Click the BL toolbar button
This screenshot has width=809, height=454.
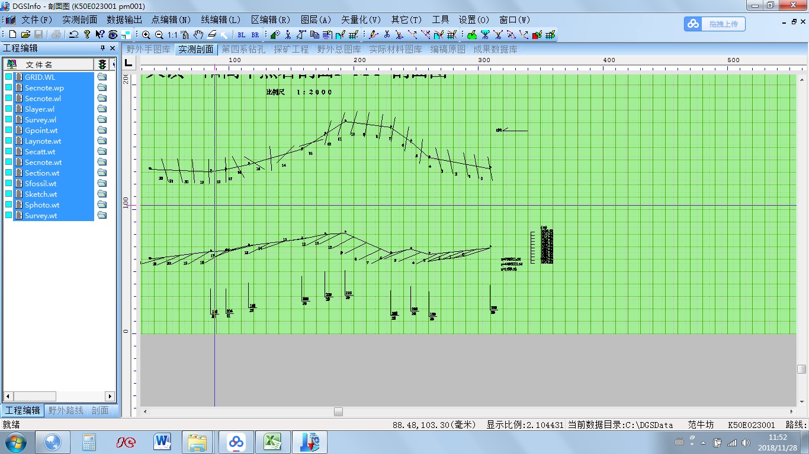(242, 35)
